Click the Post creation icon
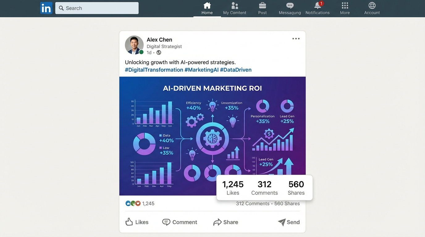The width and height of the screenshot is (425, 237). (262, 6)
